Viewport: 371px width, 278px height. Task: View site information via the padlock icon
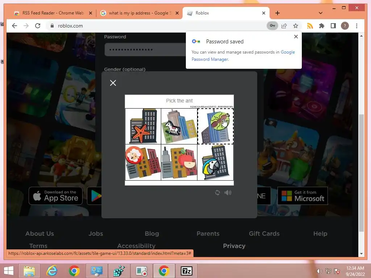(x=52, y=26)
